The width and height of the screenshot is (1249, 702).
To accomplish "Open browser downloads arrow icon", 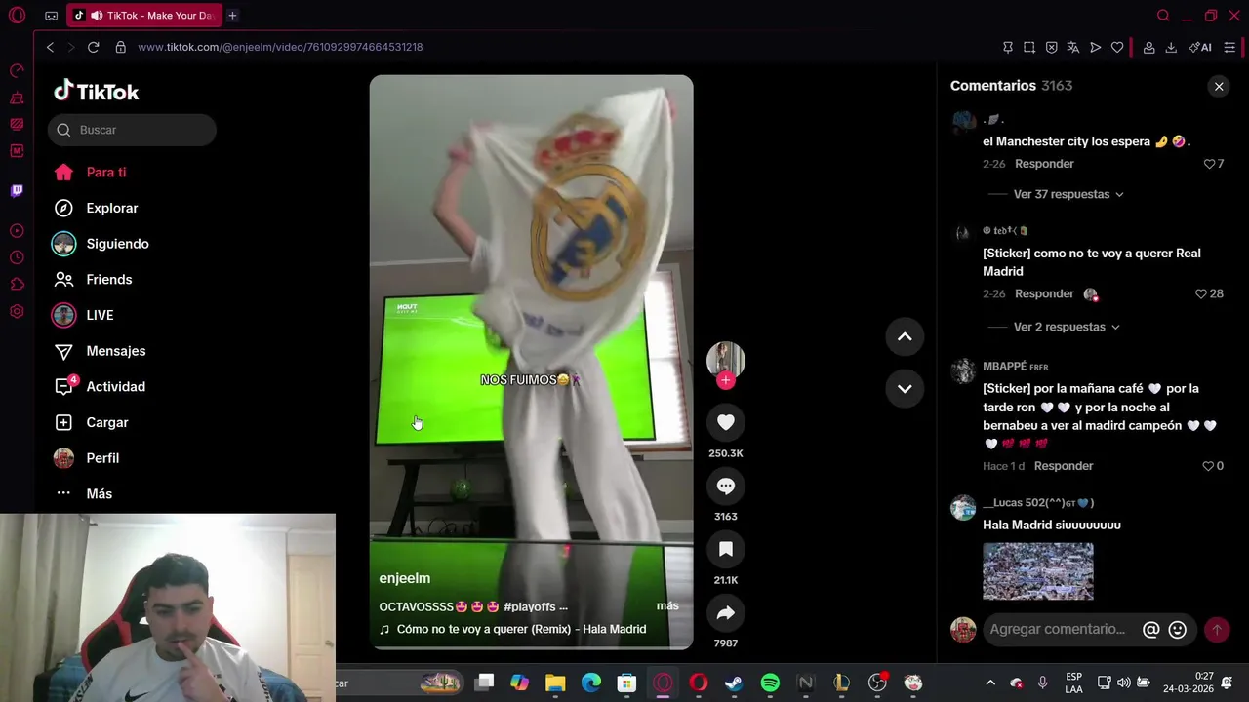I will [x=1171, y=47].
